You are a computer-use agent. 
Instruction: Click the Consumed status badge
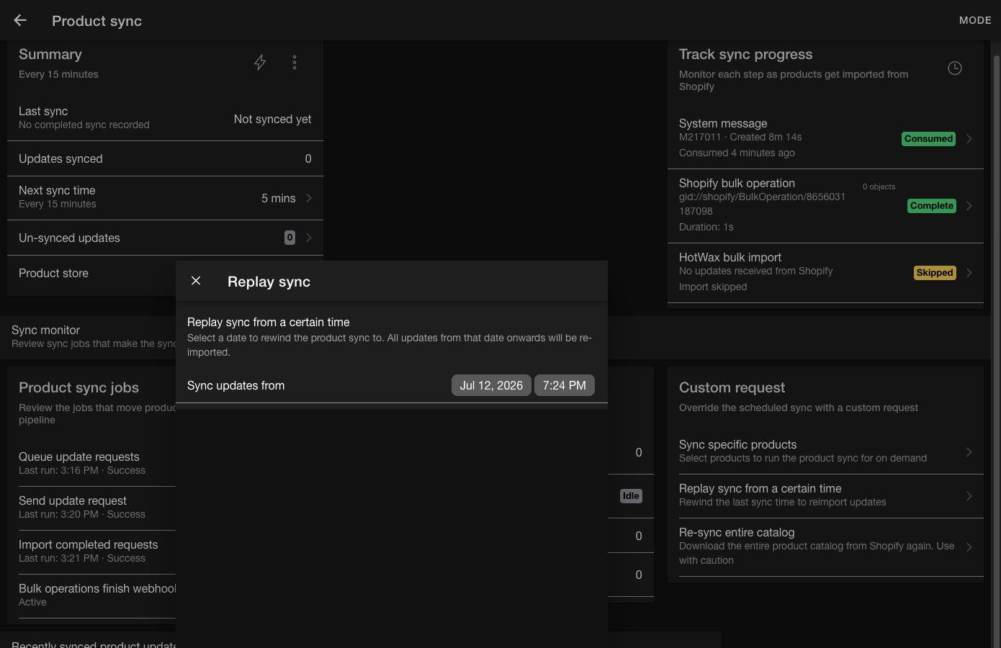click(928, 139)
